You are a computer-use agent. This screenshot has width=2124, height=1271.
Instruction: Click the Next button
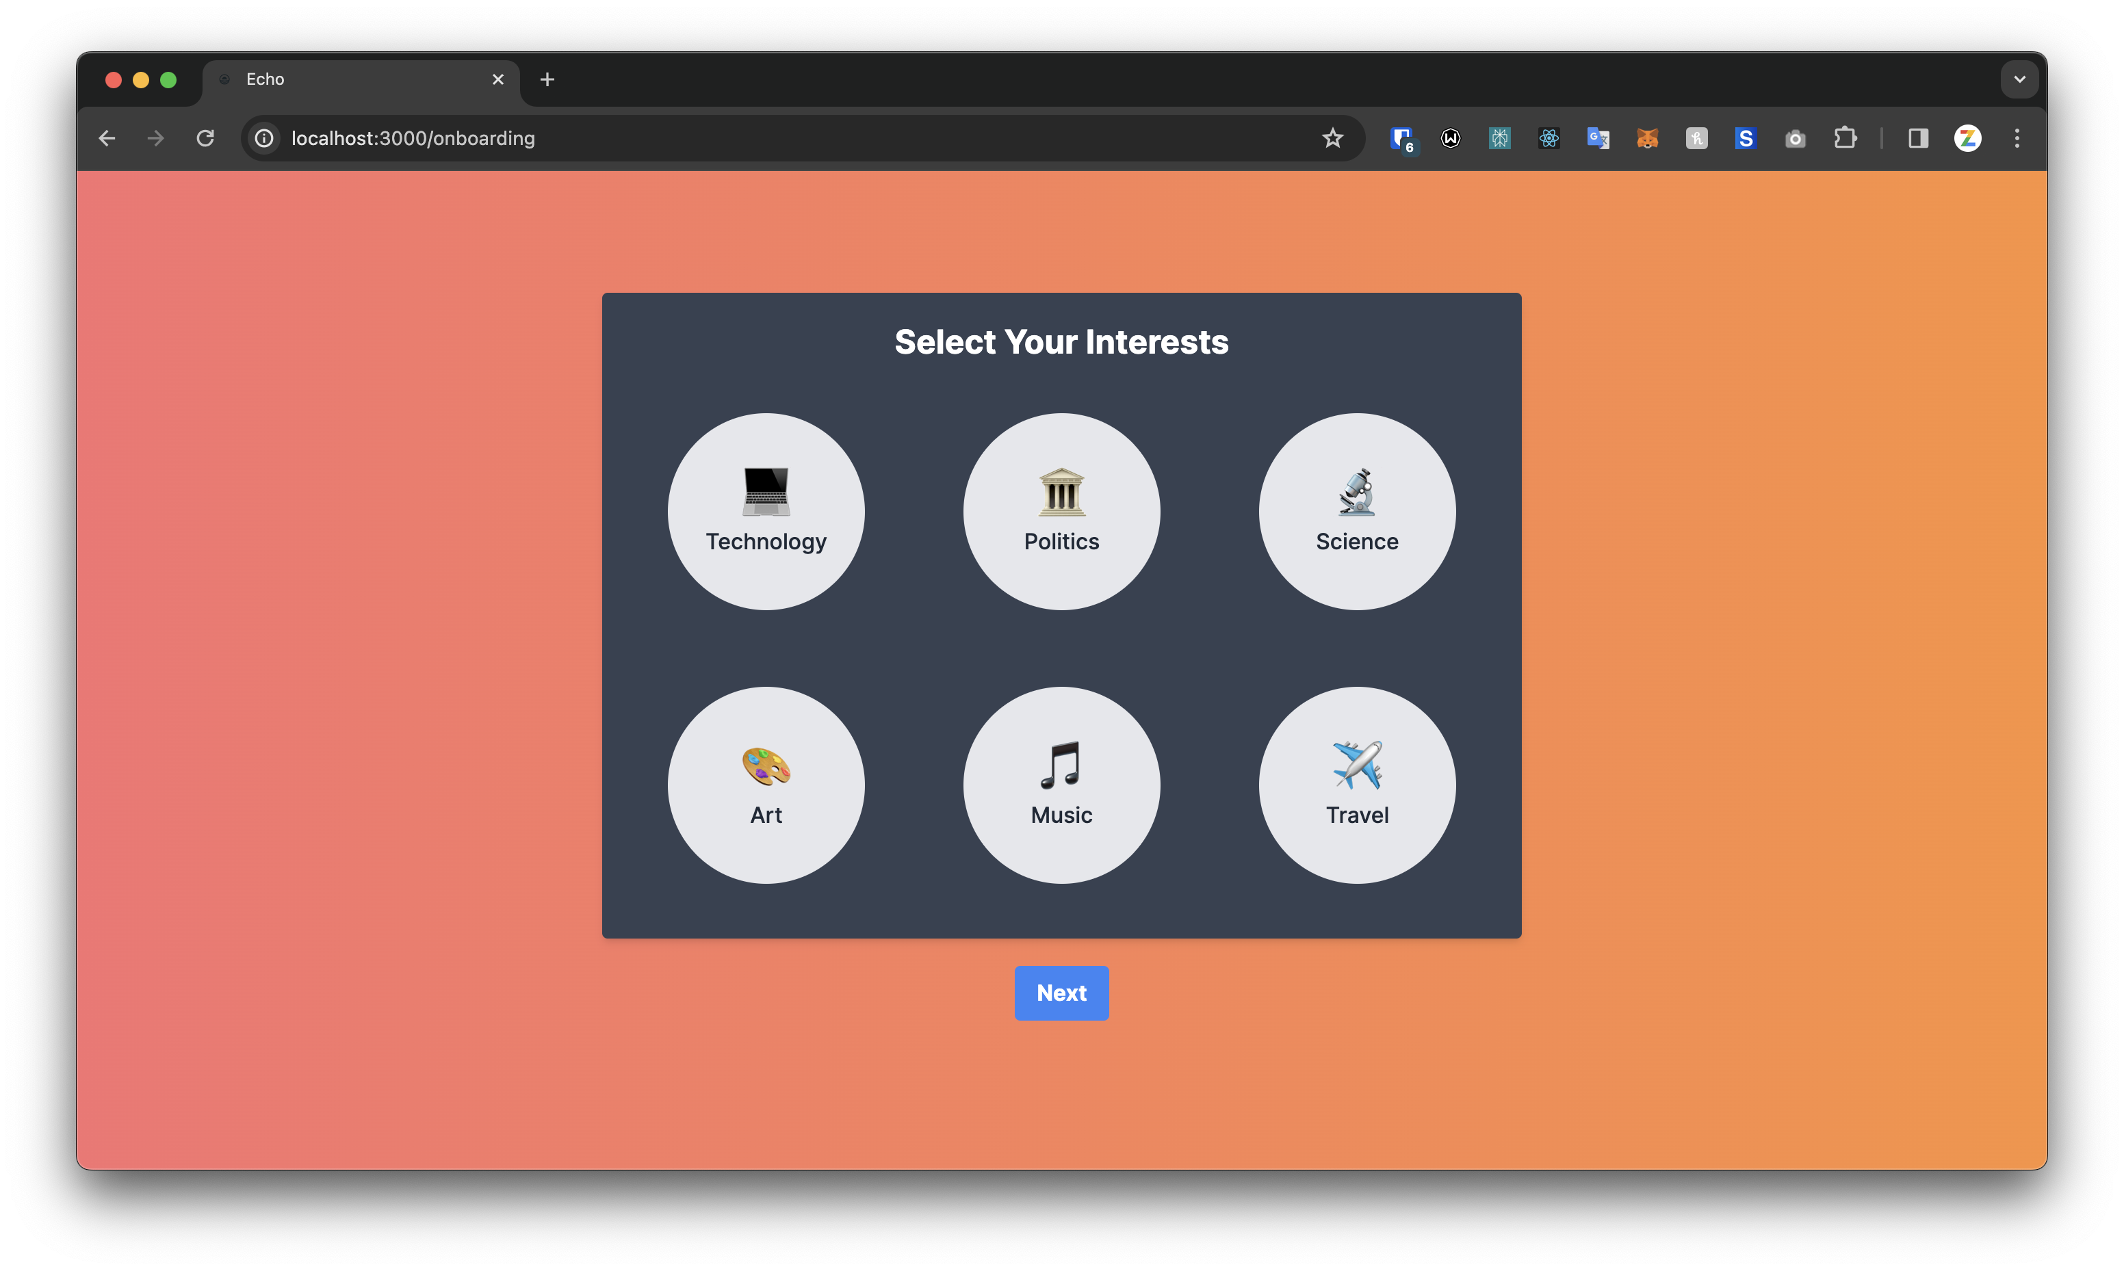pyautogui.click(x=1061, y=993)
